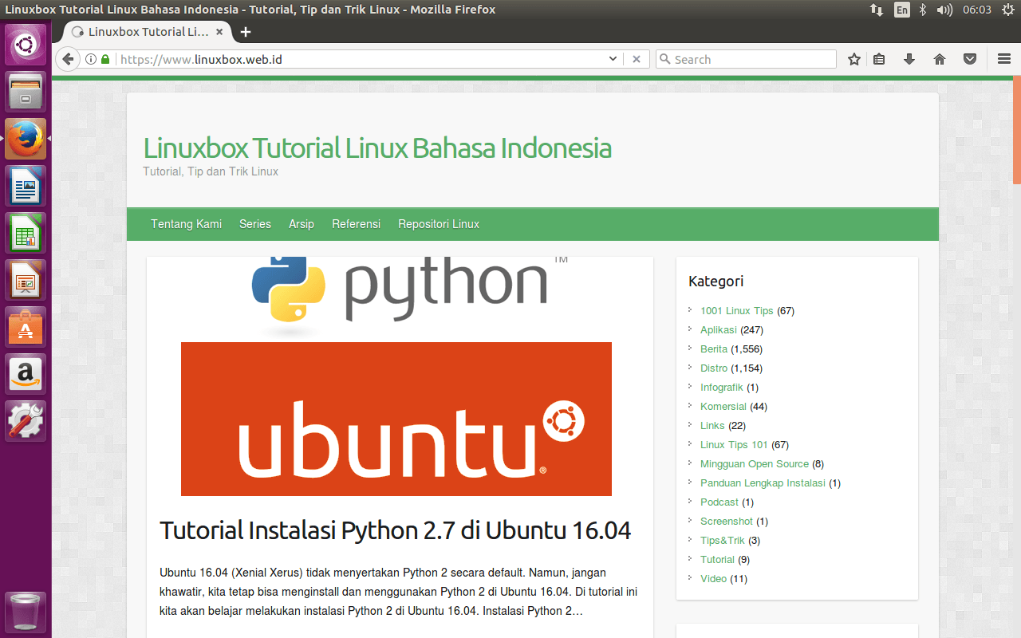Open the session power gear menu
Screen dimensions: 1021x638
coord(1007,10)
